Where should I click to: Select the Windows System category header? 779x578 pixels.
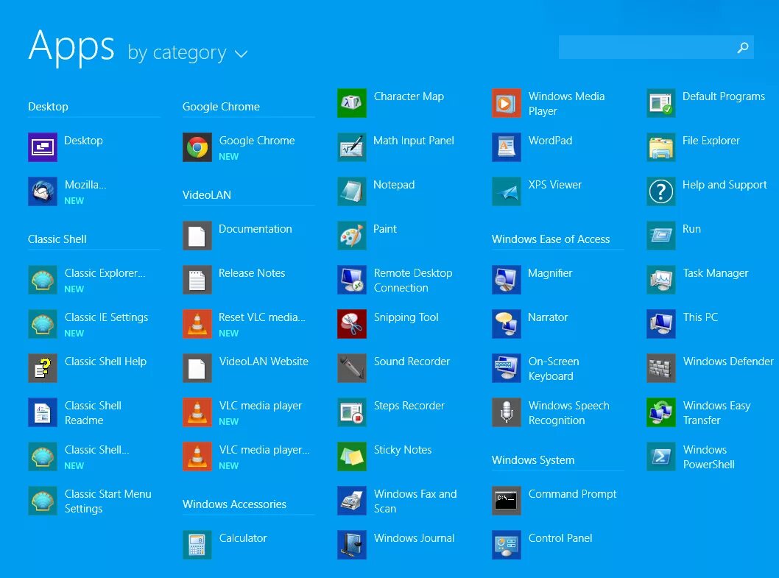click(x=533, y=460)
